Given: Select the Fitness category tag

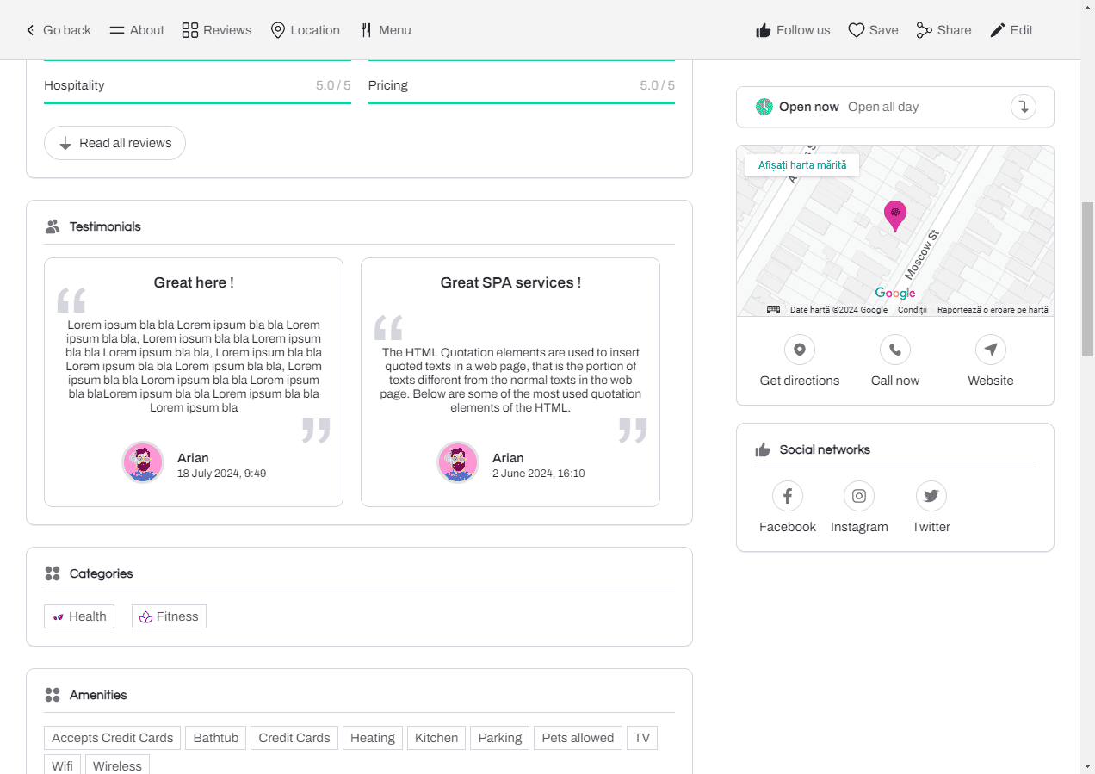Looking at the screenshot, I should [x=169, y=616].
